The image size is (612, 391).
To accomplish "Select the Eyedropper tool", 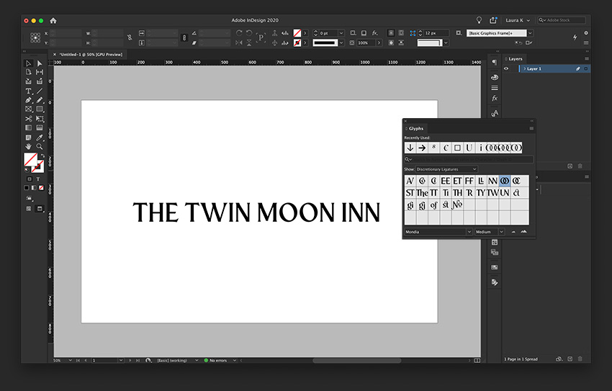I will [x=40, y=138].
